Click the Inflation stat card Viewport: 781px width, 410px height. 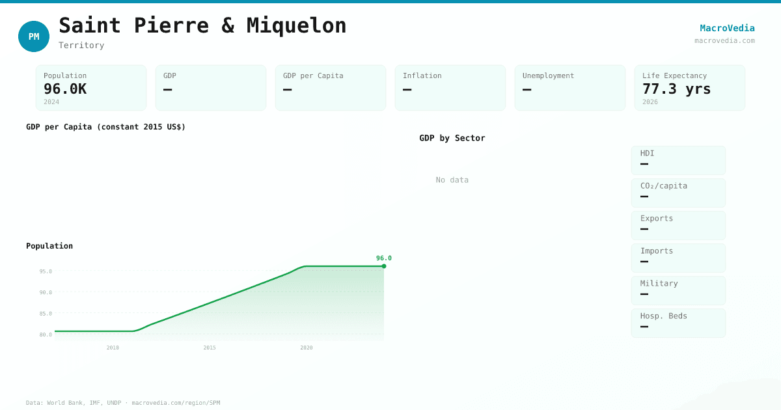(x=450, y=88)
